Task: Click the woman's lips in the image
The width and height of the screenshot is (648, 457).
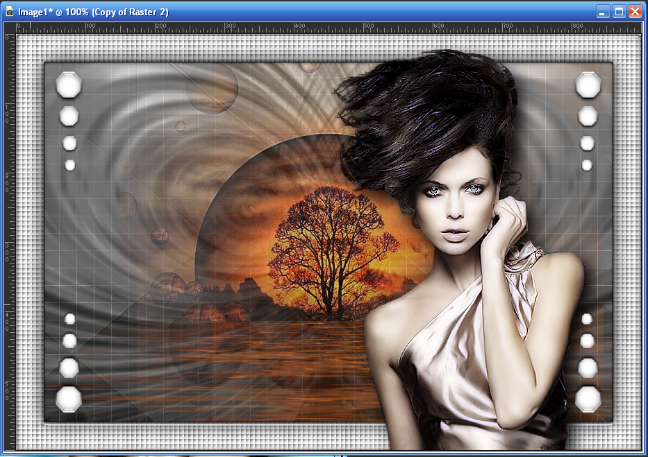Action: [x=455, y=236]
